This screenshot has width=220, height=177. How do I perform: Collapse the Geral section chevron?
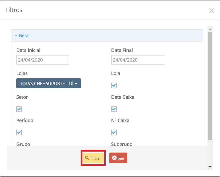point(16,35)
